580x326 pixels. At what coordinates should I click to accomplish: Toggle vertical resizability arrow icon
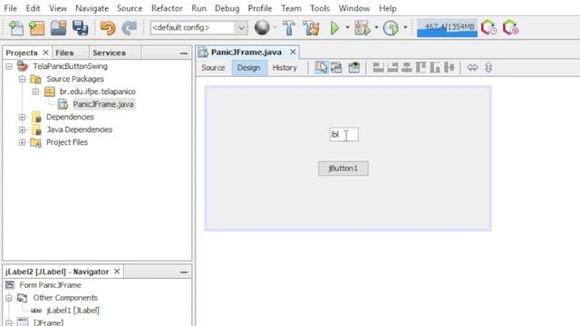(x=488, y=68)
